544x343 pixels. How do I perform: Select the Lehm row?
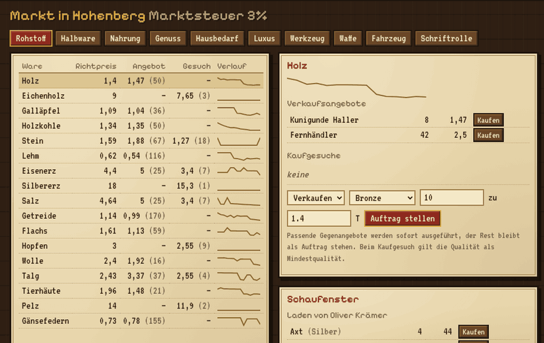[x=141, y=156]
